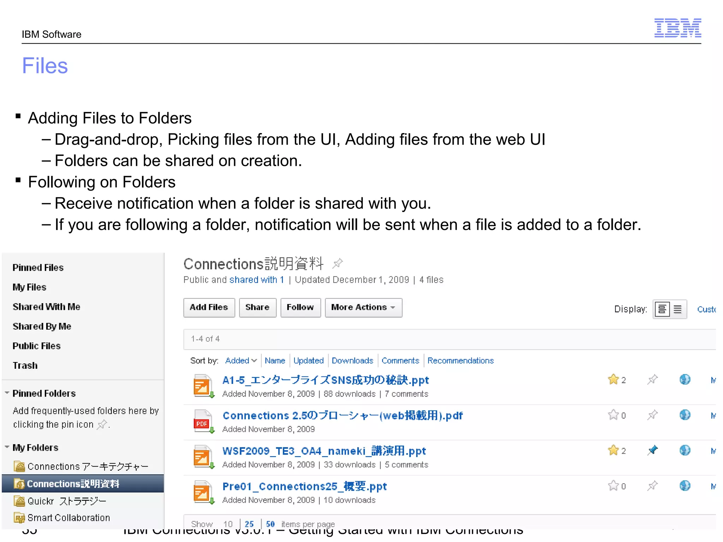The image size is (723, 542).
Task: Click the pin icon next to the Connections folder title
Action: 337,263
